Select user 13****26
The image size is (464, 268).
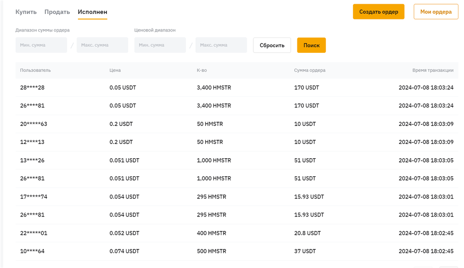[32, 160]
